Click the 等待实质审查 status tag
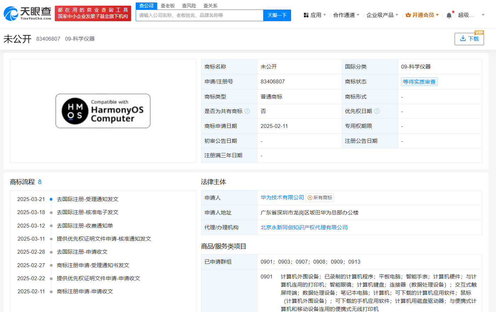Viewport: 496px width, 312px height. coord(419,82)
